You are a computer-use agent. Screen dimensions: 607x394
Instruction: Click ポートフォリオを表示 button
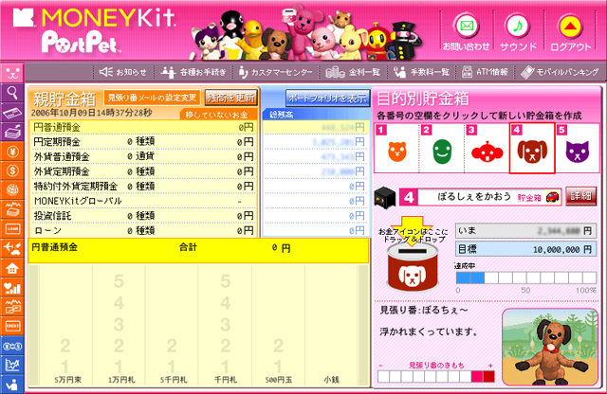pos(327,98)
